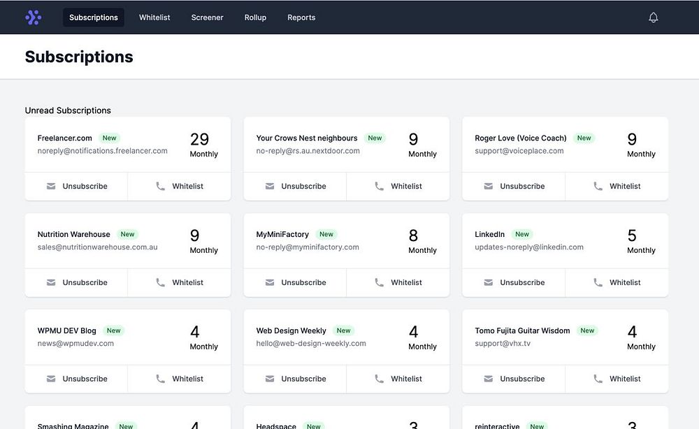
Task: Click noreply@notifications.freelancer.com address
Action: (103, 151)
